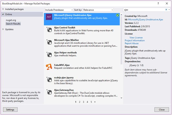Select the Microsoft jQuery Unobtrusive Ajax title
This screenshot has width=172, height=115.
click(73, 15)
